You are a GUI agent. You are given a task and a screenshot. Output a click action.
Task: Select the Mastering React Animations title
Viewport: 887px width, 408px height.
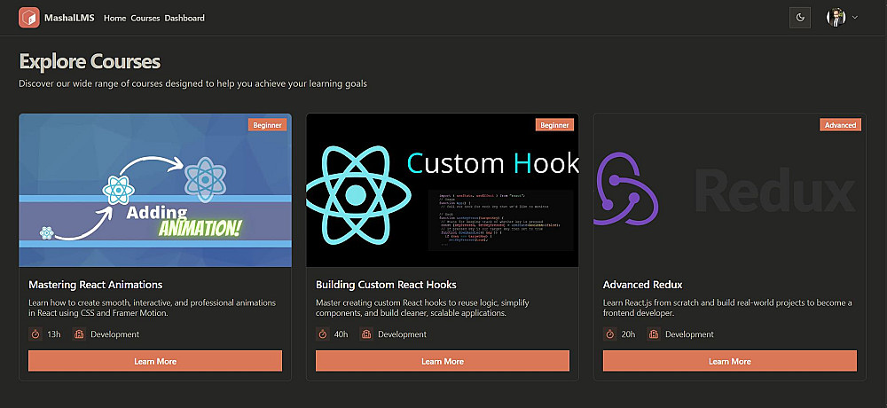point(96,285)
